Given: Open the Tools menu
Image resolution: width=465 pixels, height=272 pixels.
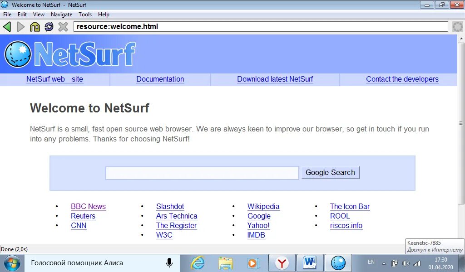Looking at the screenshot, I should [x=85, y=15].
